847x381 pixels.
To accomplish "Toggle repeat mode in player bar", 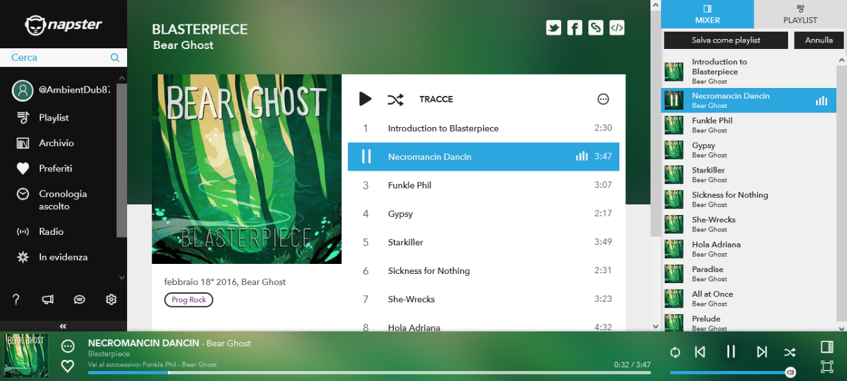I will pos(675,352).
